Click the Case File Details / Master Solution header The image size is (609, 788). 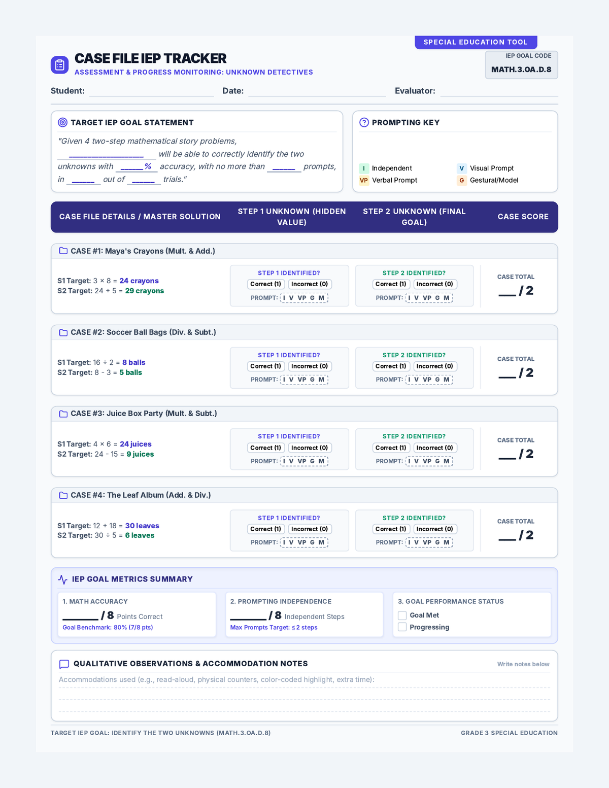[140, 217]
